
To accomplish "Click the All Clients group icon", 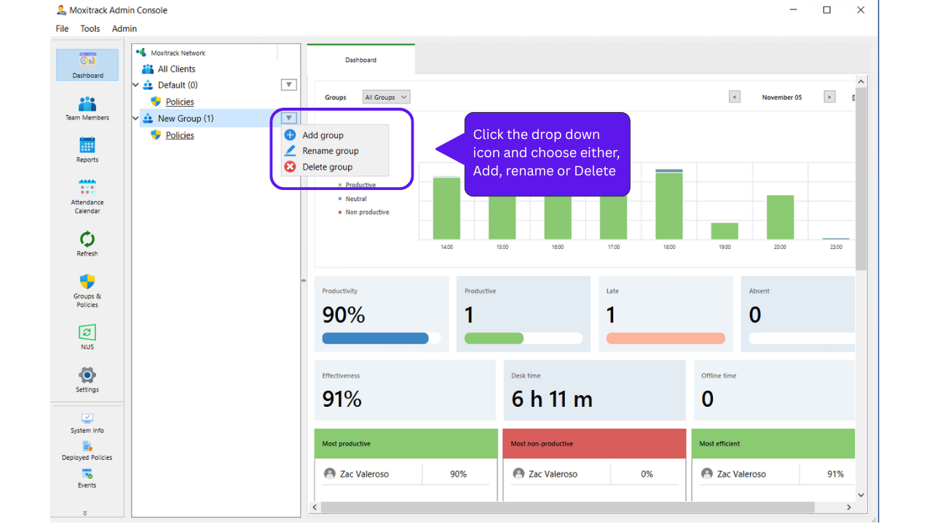I will tap(148, 69).
